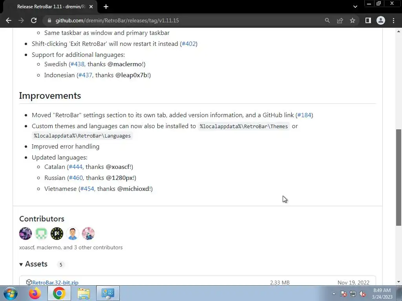Click the %localappdata%\RetroBar\Themes code text
This screenshot has height=301, width=402.
(244, 127)
